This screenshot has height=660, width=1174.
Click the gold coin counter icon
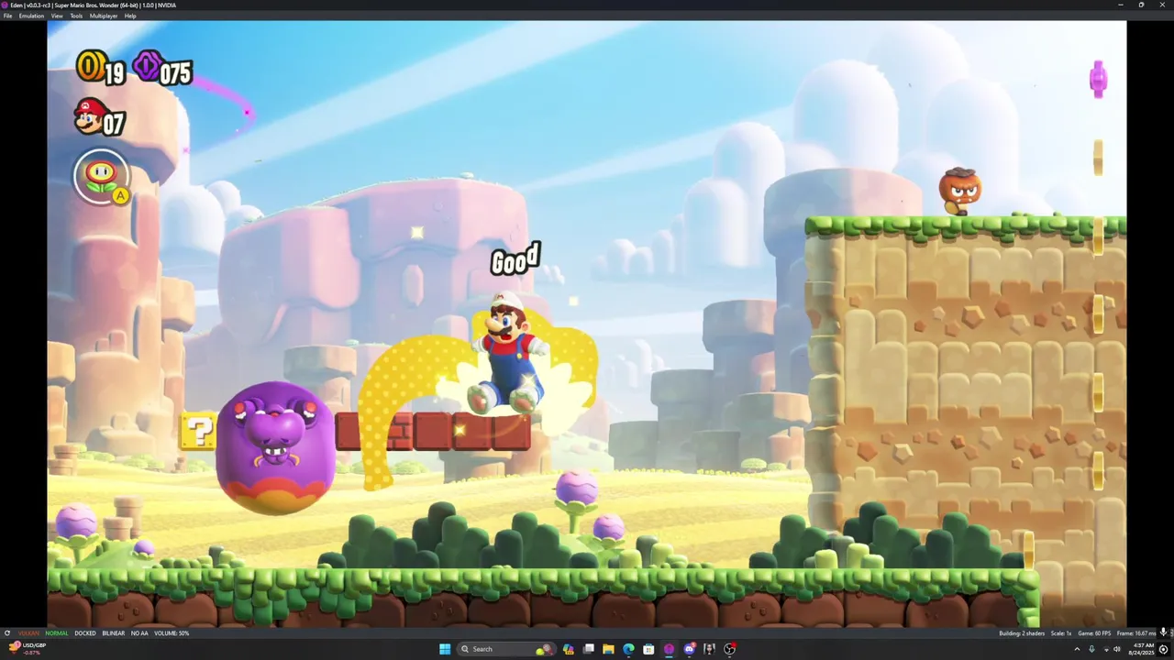click(90, 66)
